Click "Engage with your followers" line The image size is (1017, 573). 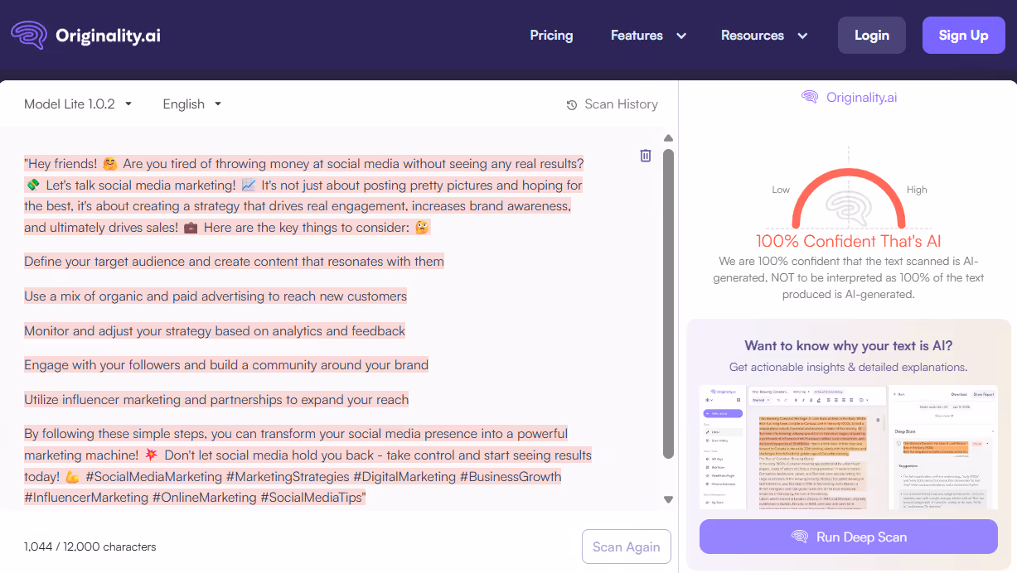[226, 365]
